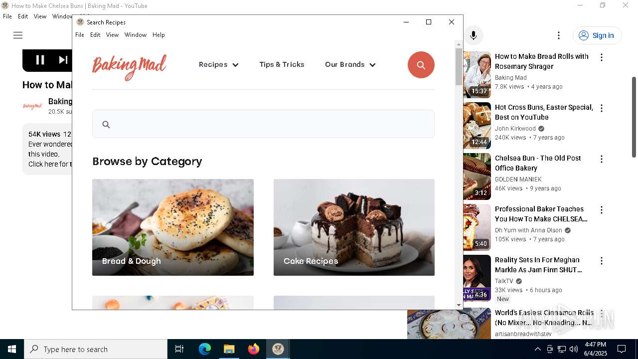Click the John Kirkwood channel name
Viewport: 638px width, 359px height.
click(x=515, y=129)
